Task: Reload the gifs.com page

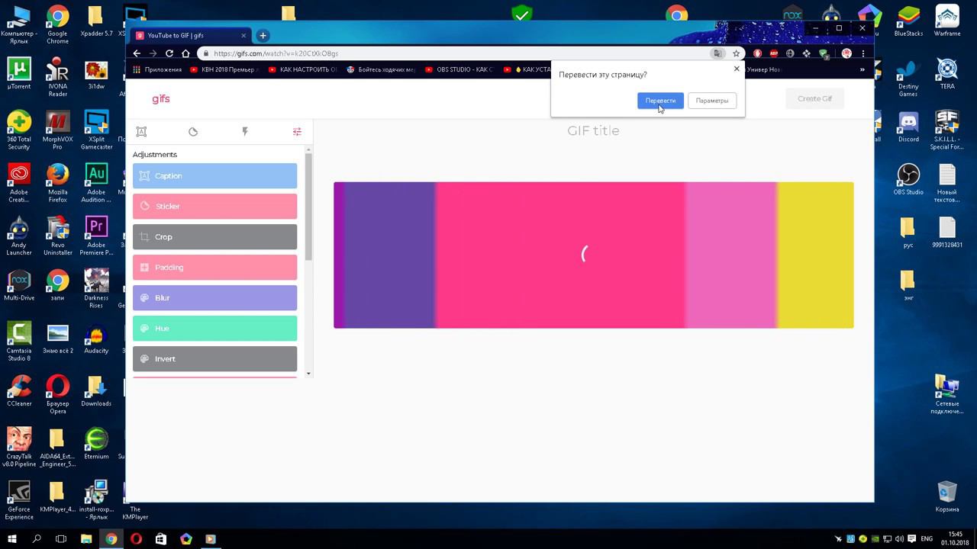Action: [169, 53]
